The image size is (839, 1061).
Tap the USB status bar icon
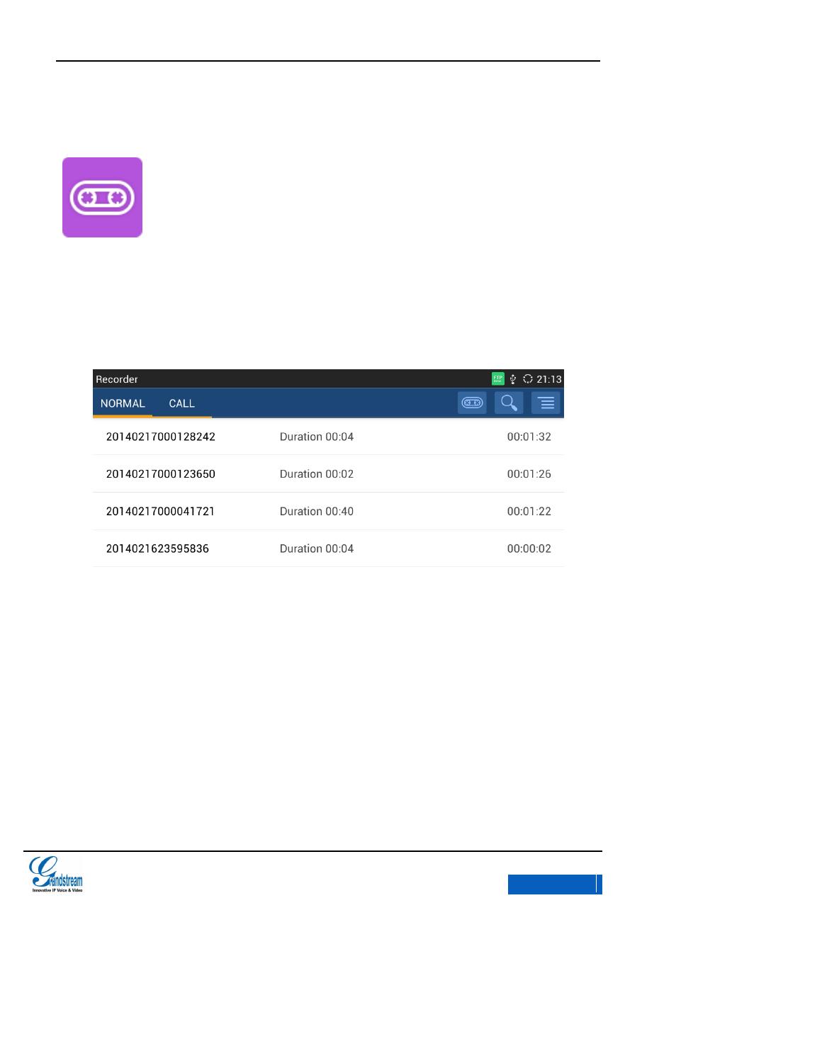pos(513,379)
